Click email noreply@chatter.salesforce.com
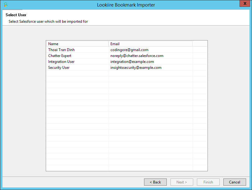Image resolution: width=252 pixels, height=190 pixels. click(x=137, y=56)
